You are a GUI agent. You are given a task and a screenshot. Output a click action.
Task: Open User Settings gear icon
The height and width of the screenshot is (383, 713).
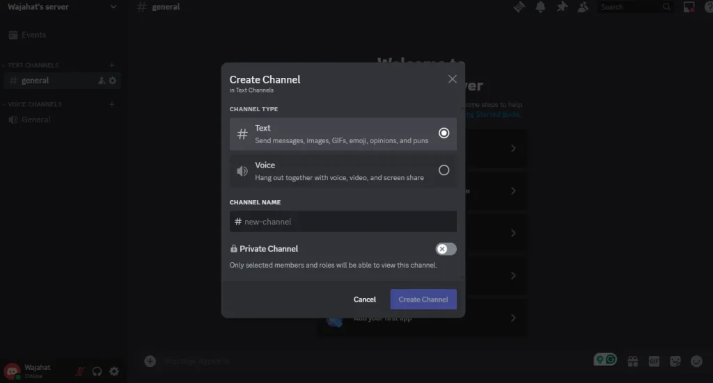114,372
